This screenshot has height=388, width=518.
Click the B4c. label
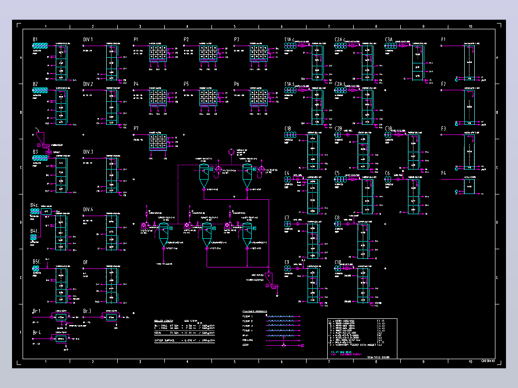tap(35, 205)
